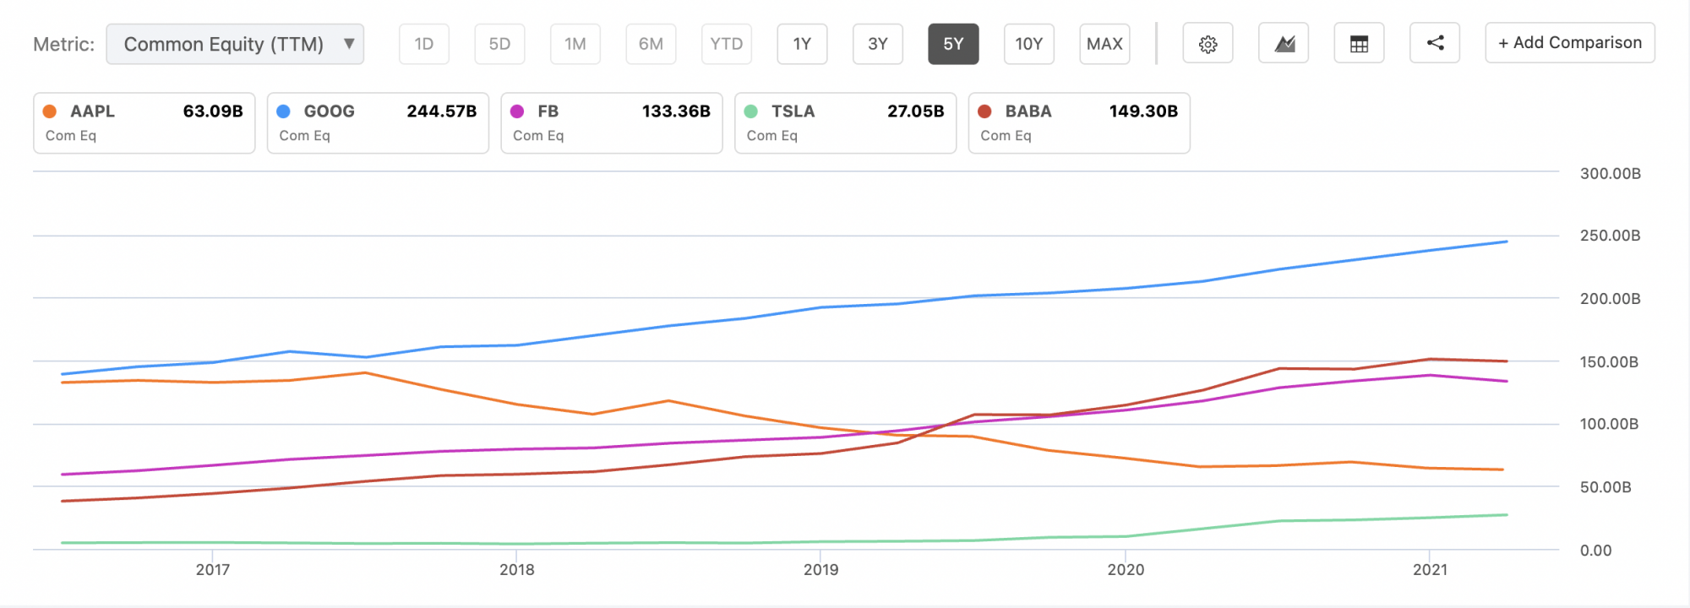
Task: Click the share chart icon
Action: (1435, 43)
